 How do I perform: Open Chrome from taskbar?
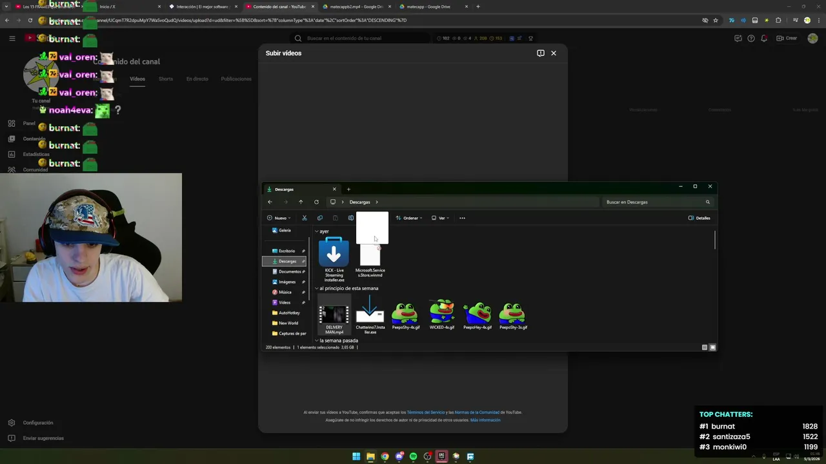pos(385,456)
